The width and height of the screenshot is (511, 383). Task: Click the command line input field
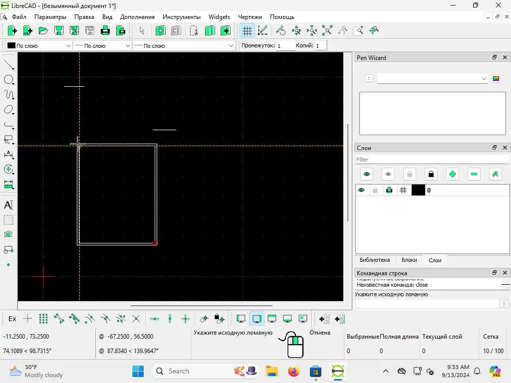pos(427,304)
